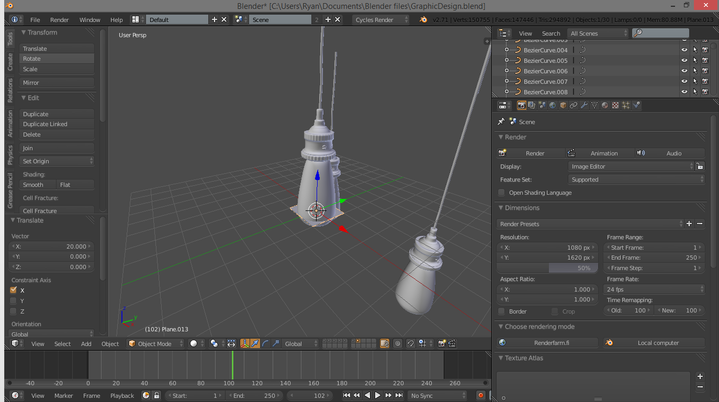
Task: Open the File menu
Action: coord(35,20)
